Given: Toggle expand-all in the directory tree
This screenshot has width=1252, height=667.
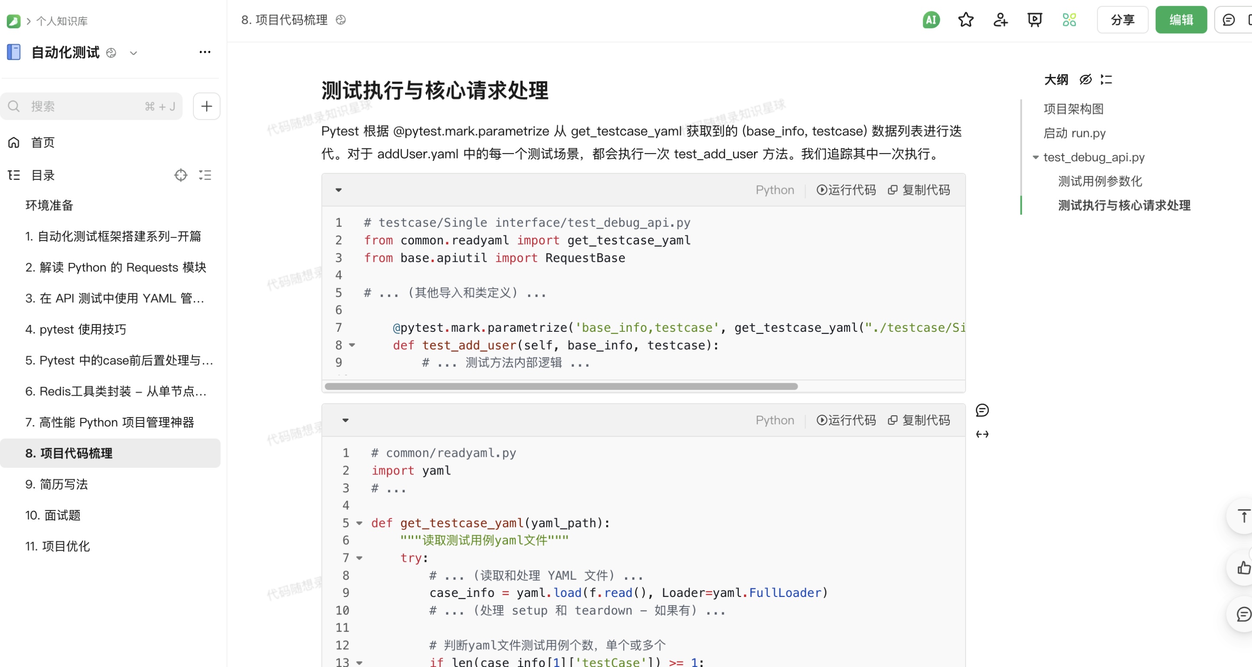Looking at the screenshot, I should pyautogui.click(x=205, y=175).
